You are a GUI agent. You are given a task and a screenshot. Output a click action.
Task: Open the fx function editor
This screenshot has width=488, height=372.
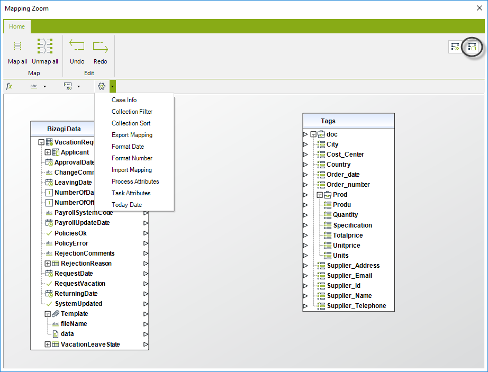click(10, 86)
